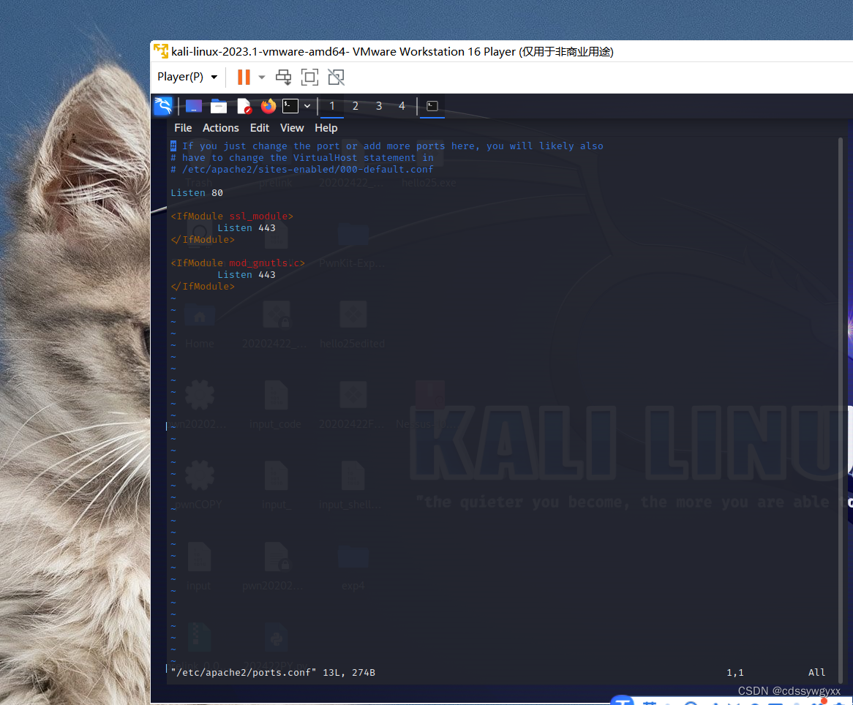This screenshot has height=705, width=853.
Task: Click the 'Listen 80' line
Action: 197,192
